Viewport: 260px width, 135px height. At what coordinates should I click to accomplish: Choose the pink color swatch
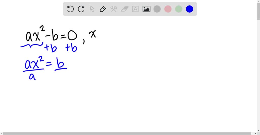[168, 9]
